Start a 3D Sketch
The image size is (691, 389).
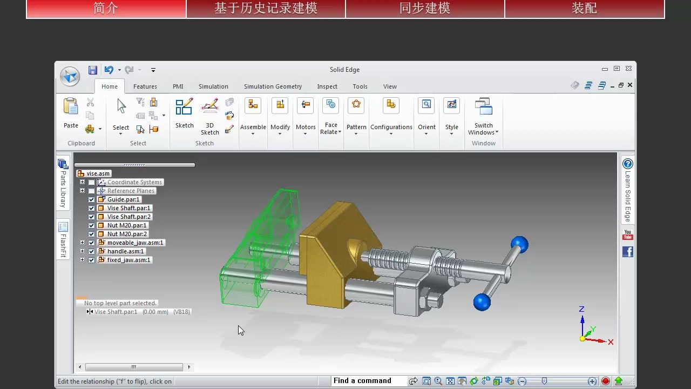210,106
